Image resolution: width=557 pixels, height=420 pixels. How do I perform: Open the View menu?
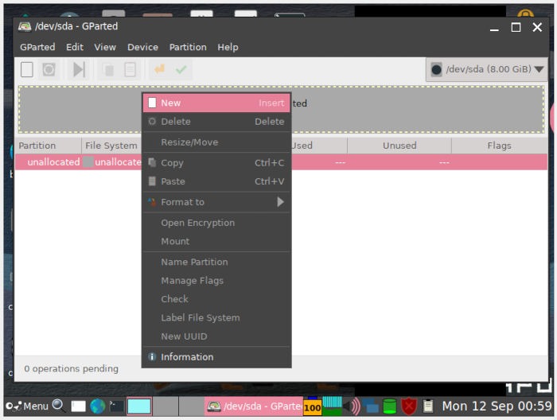105,47
